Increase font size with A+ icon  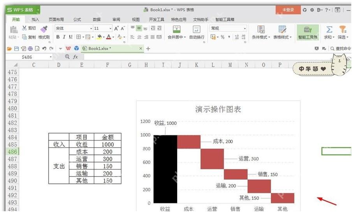click(116, 28)
